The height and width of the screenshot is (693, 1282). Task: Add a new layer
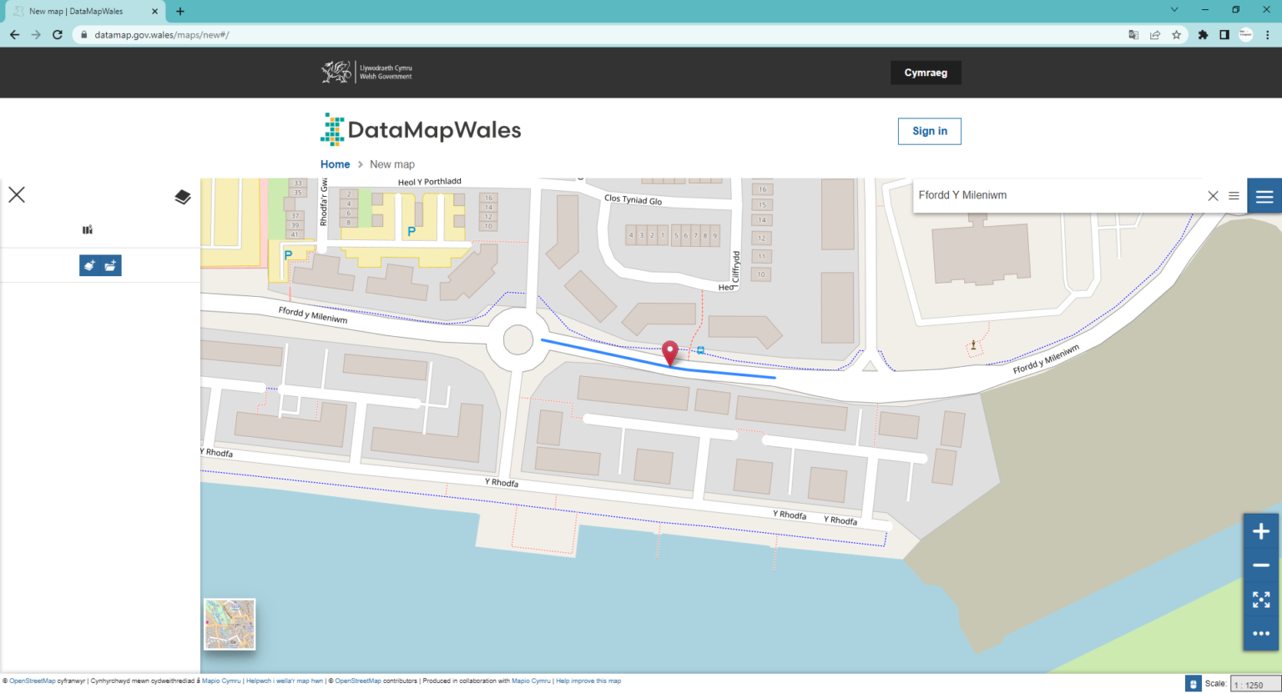coord(89,265)
